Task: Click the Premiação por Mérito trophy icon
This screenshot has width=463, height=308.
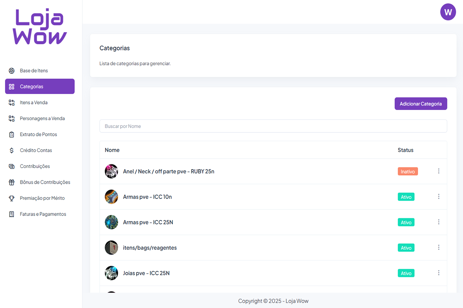Action: click(x=12, y=198)
